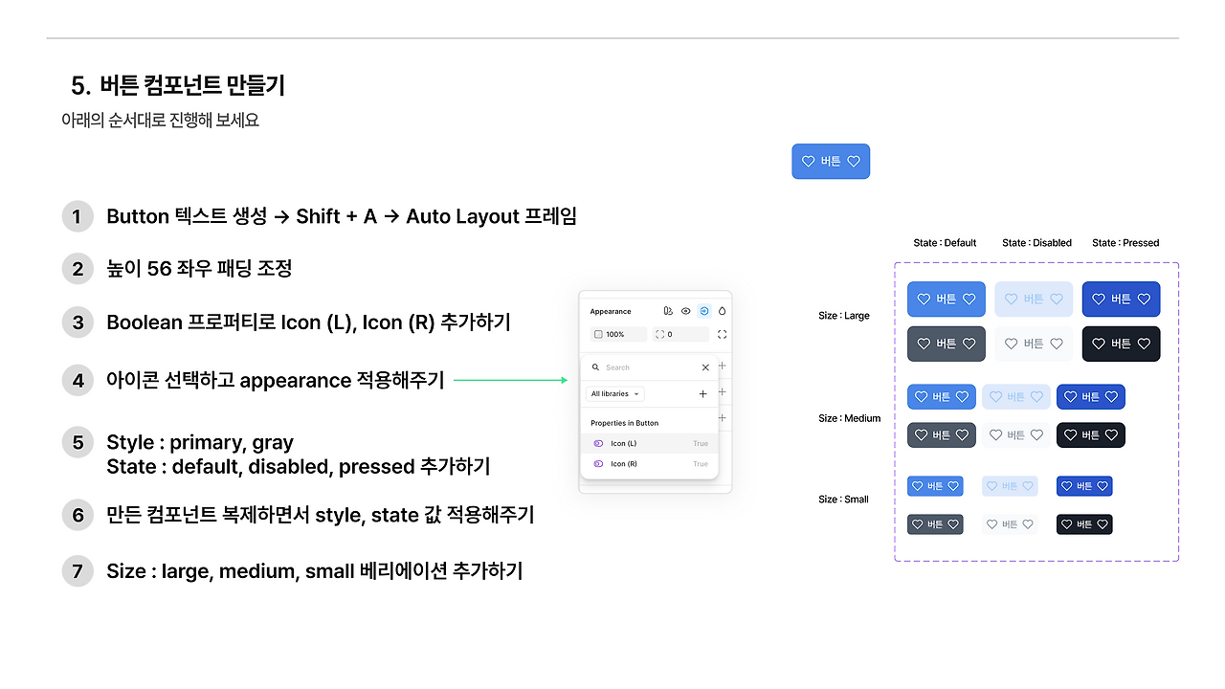This screenshot has width=1225, height=689.
Task: Click the Small gray Pressed black 버튼
Action: click(x=1084, y=524)
